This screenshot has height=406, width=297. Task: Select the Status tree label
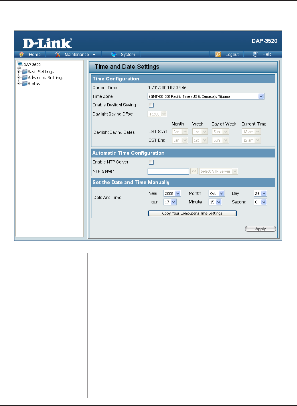pos(34,83)
